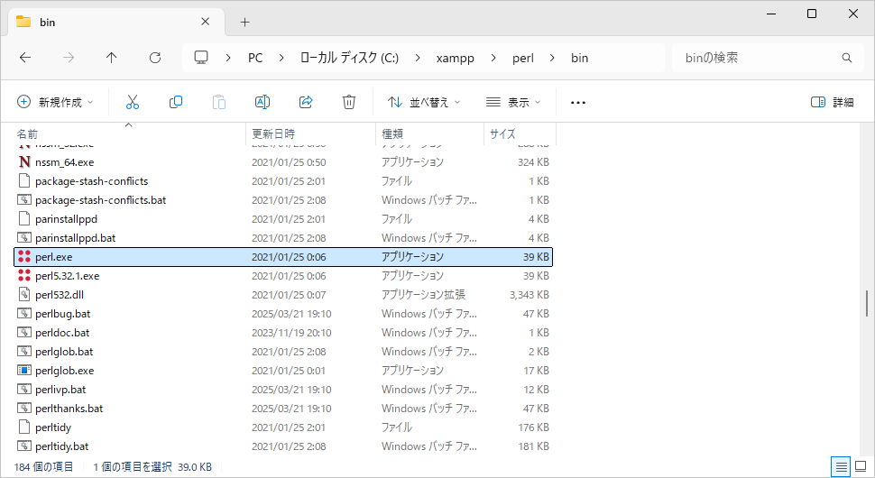Toggle the 詳細 details pane

pos(832,102)
